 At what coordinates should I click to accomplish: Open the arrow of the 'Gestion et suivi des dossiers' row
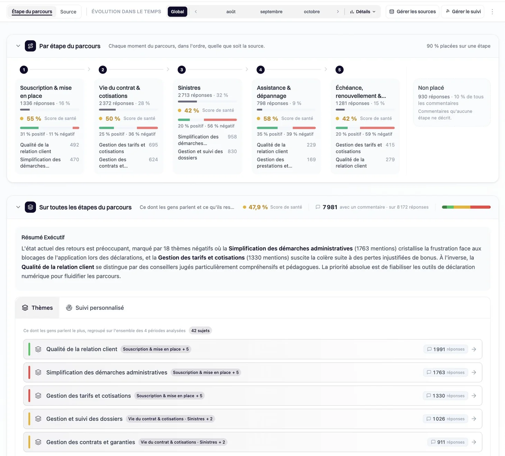[x=474, y=419]
